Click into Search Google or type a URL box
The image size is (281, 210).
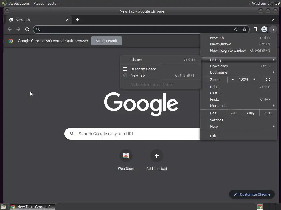(x=132, y=133)
